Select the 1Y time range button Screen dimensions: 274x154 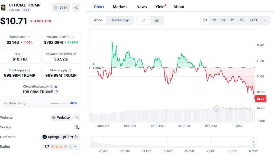coord(232,20)
